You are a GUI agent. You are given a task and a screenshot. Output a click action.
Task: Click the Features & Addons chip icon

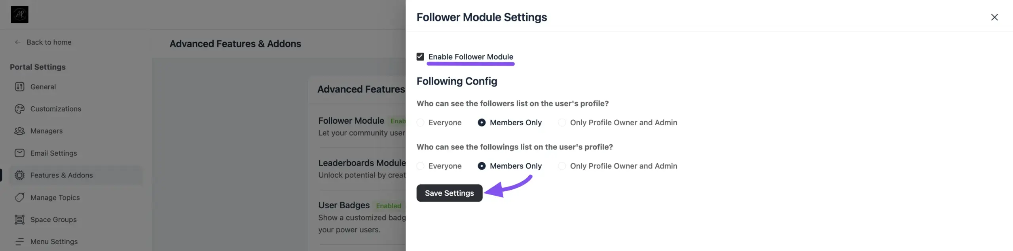[19, 175]
